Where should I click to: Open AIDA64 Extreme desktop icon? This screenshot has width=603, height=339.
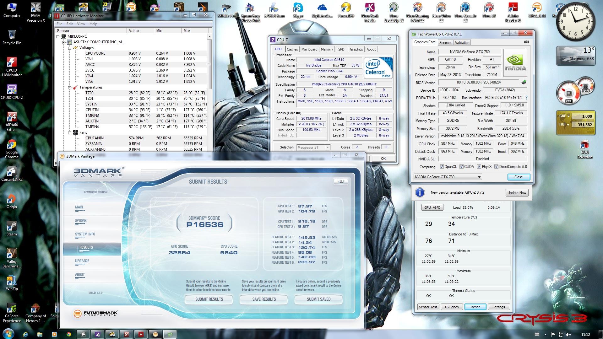[x=12, y=121]
